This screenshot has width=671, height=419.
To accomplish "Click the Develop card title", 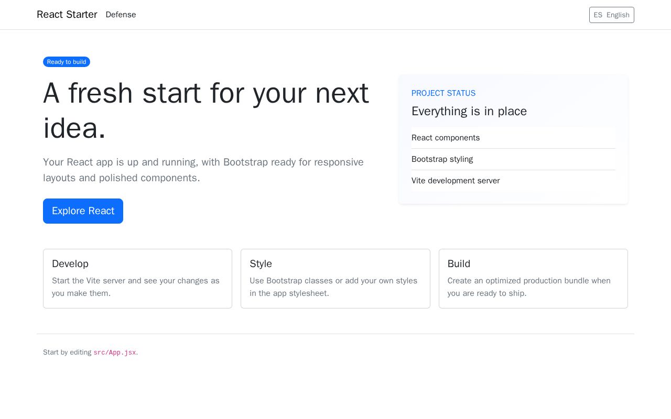I will (70, 264).
